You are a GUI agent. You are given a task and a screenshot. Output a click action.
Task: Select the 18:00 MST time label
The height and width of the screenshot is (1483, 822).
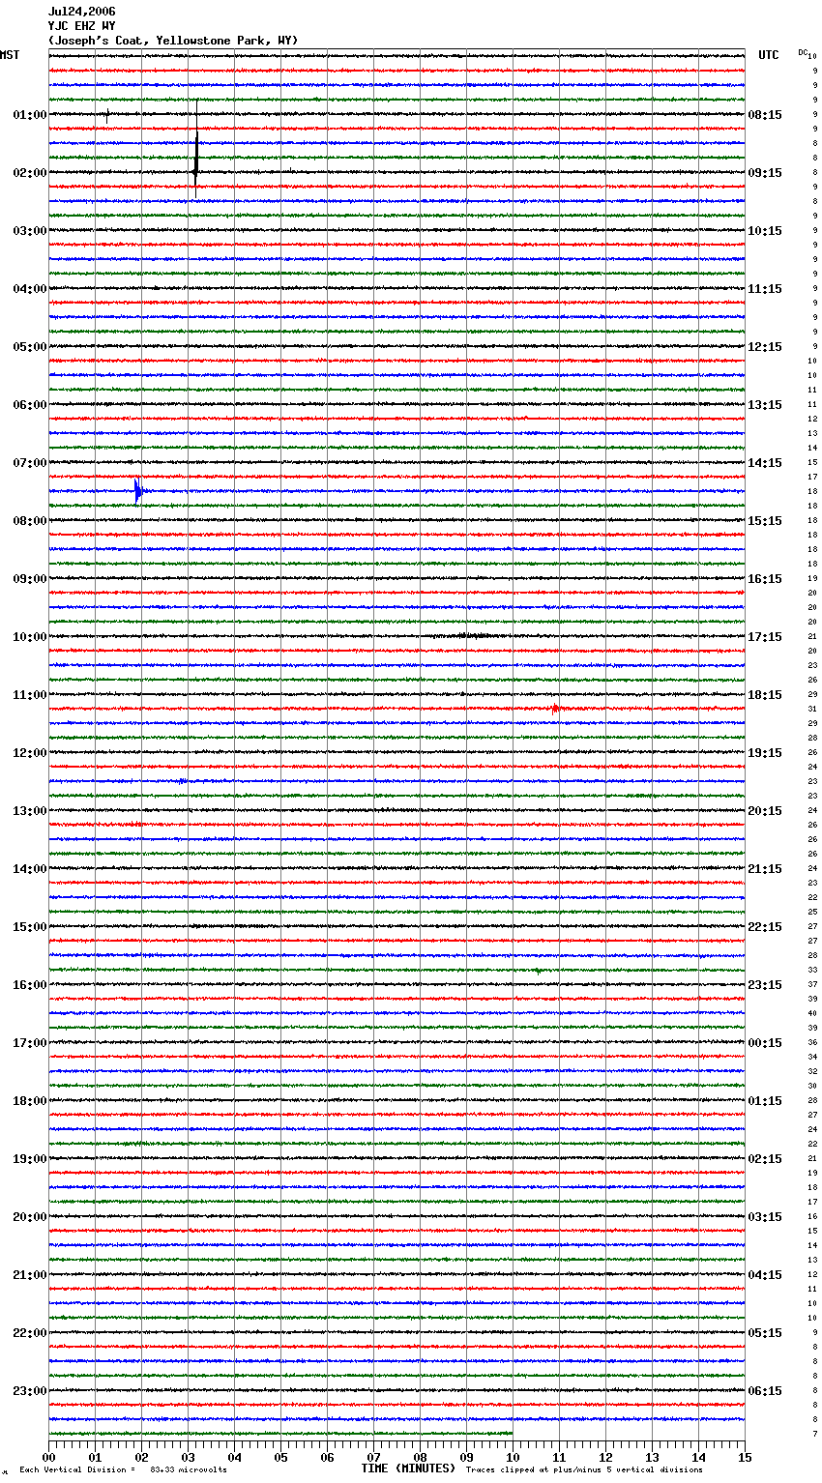[x=30, y=1101]
